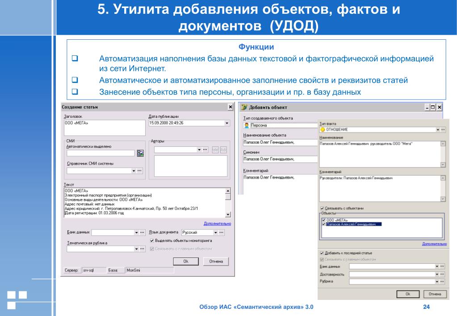The image size is (457, 316).
Task: Click the База field showing MonSmi
Action: (150, 270)
